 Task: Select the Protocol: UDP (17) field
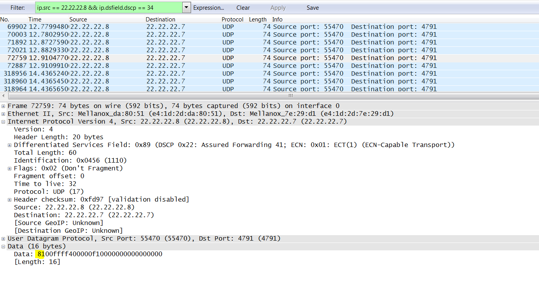49,192
